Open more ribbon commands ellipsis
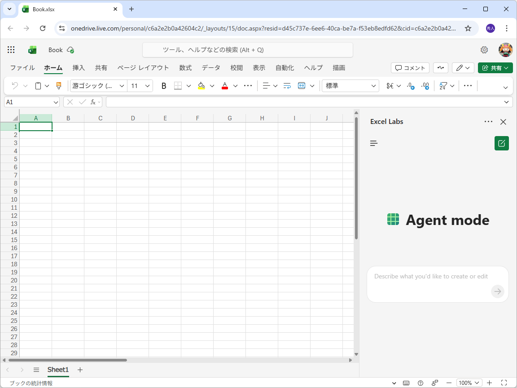The image size is (517, 388). 468,86
